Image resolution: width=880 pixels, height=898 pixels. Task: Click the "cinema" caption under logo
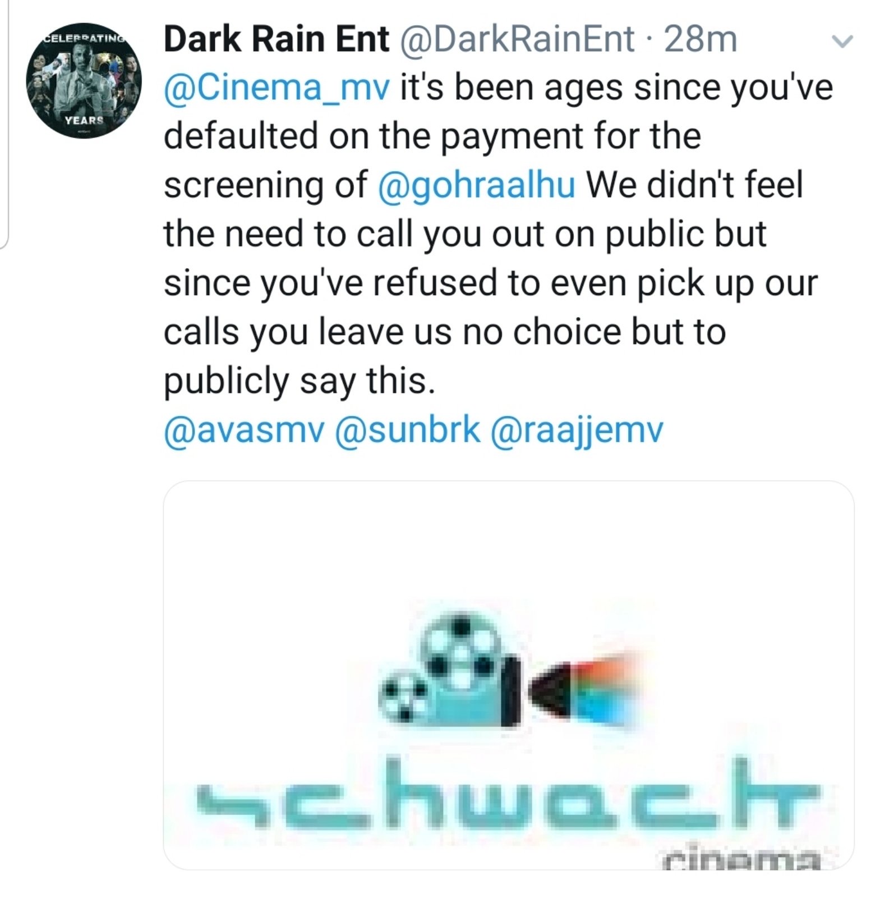click(x=740, y=858)
